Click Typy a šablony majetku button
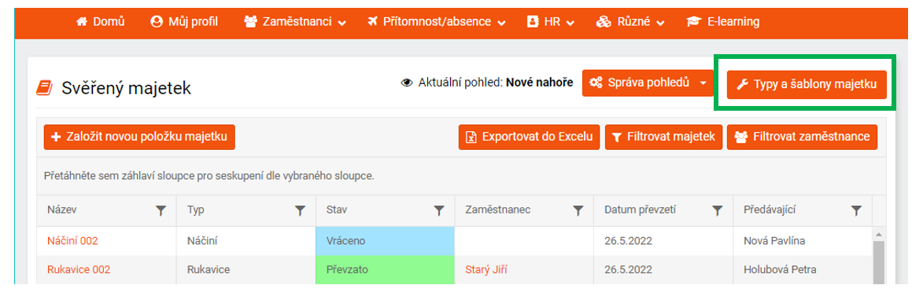912x296 pixels. pyautogui.click(x=807, y=85)
